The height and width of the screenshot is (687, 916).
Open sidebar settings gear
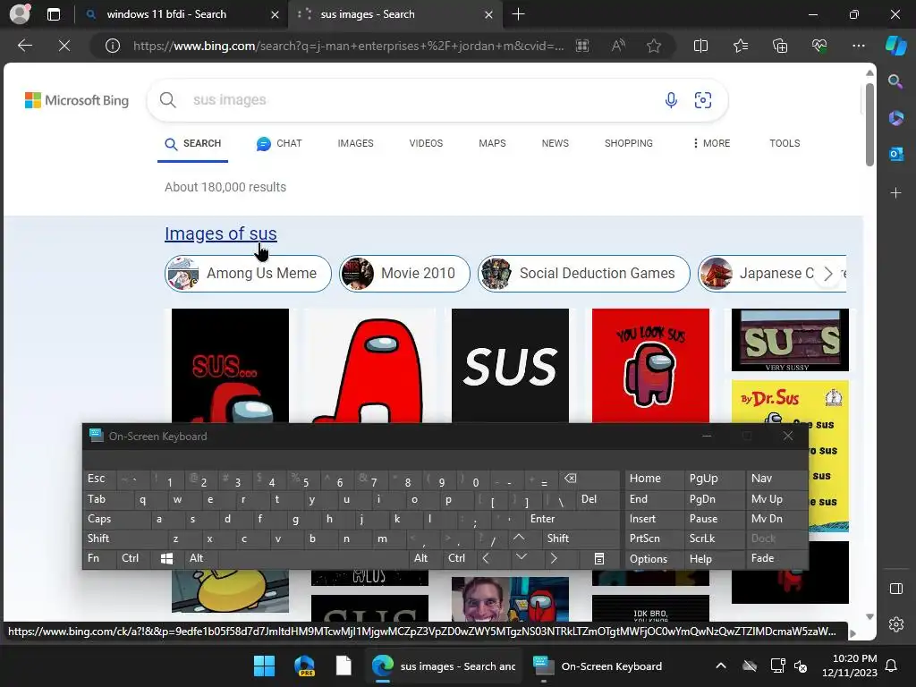[895, 624]
